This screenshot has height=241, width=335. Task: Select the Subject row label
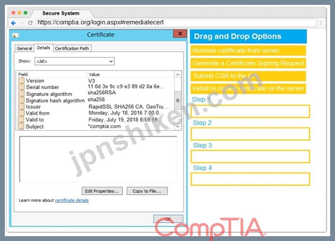click(35, 127)
